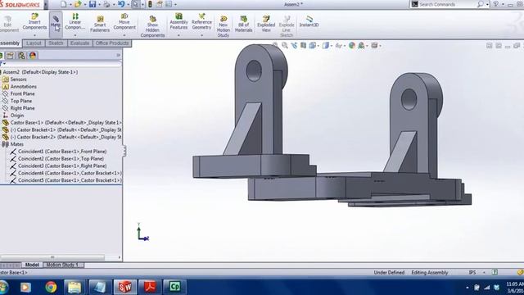
Task: Select Castor Bracket<2> in the tree
Action: click(65, 137)
